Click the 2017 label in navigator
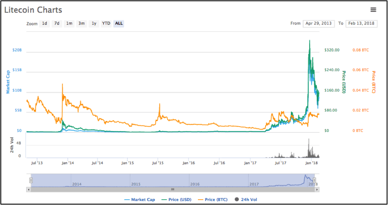Viewport: 388px width, 205px height. [254, 184]
